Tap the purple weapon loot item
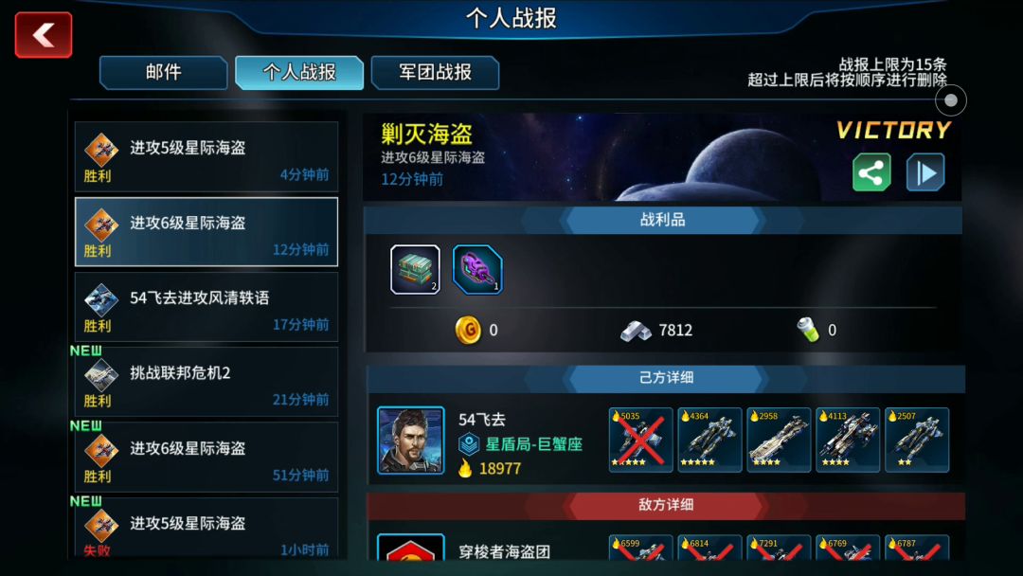1023x576 pixels. click(477, 269)
